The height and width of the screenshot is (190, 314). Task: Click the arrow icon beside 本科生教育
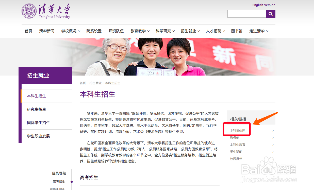(273, 145)
